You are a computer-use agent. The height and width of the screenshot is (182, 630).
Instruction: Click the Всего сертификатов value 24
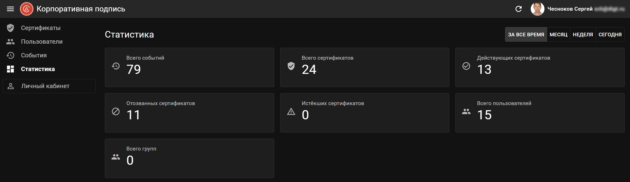[x=309, y=69]
